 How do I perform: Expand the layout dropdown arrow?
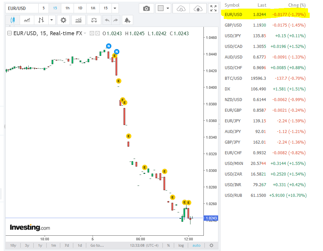(168, 8)
